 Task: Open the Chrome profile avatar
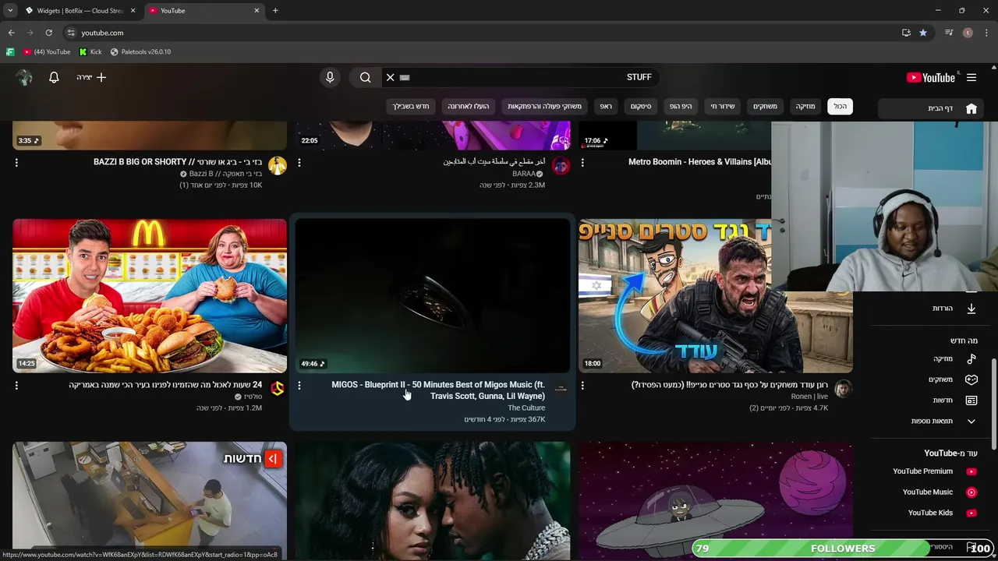[968, 33]
